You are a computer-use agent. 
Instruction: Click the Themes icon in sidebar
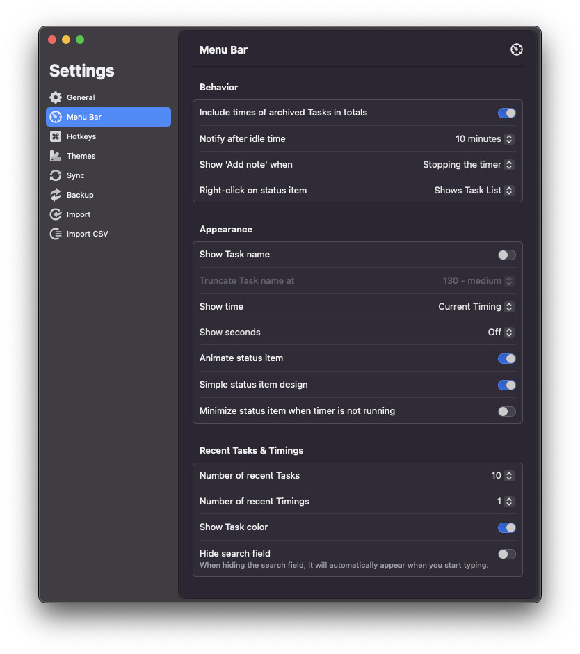pos(56,156)
